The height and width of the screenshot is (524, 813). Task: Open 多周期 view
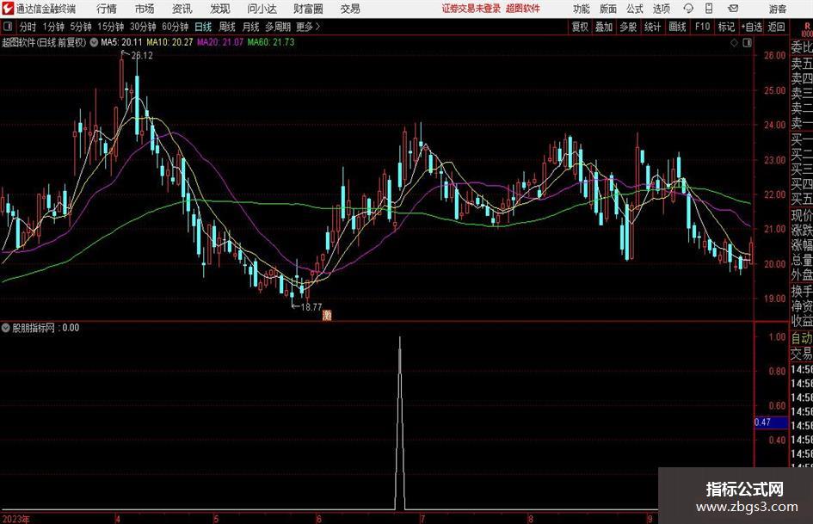278,27
